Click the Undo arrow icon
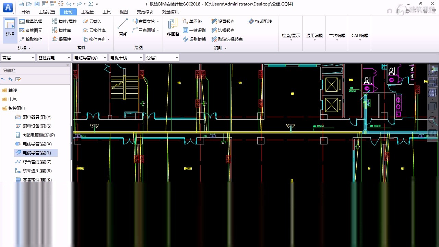This screenshot has width=439, height=247. (x=68, y=4)
